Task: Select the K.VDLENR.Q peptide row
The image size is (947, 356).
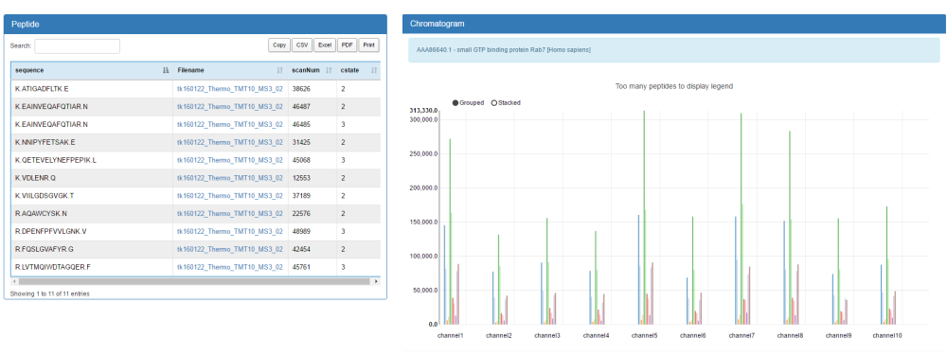Action: tap(195, 178)
